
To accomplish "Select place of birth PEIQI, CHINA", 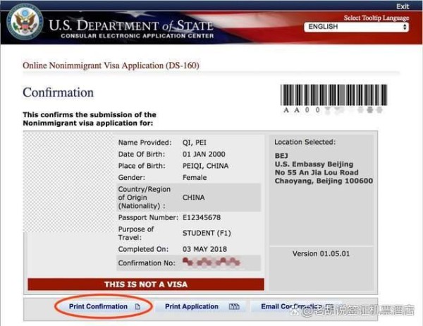I will point(205,166).
